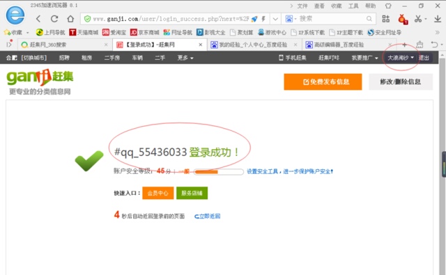
Task: Click the lightning speed-mode icon
Action: coord(263,19)
